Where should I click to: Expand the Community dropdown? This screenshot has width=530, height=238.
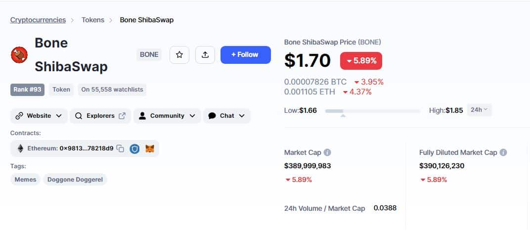(167, 116)
